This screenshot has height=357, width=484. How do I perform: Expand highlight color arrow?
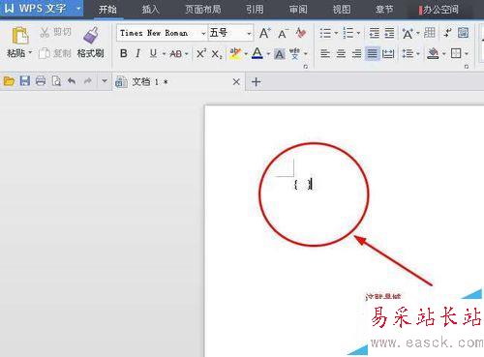(x=246, y=54)
